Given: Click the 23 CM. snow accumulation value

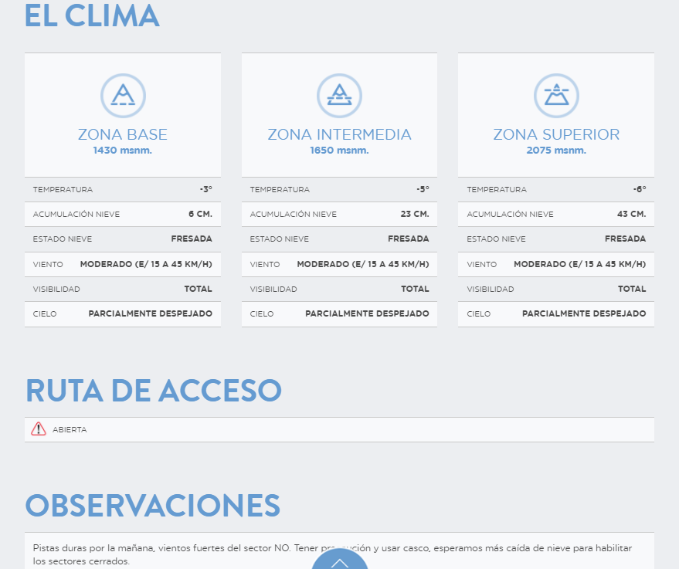Looking at the screenshot, I should [415, 214].
